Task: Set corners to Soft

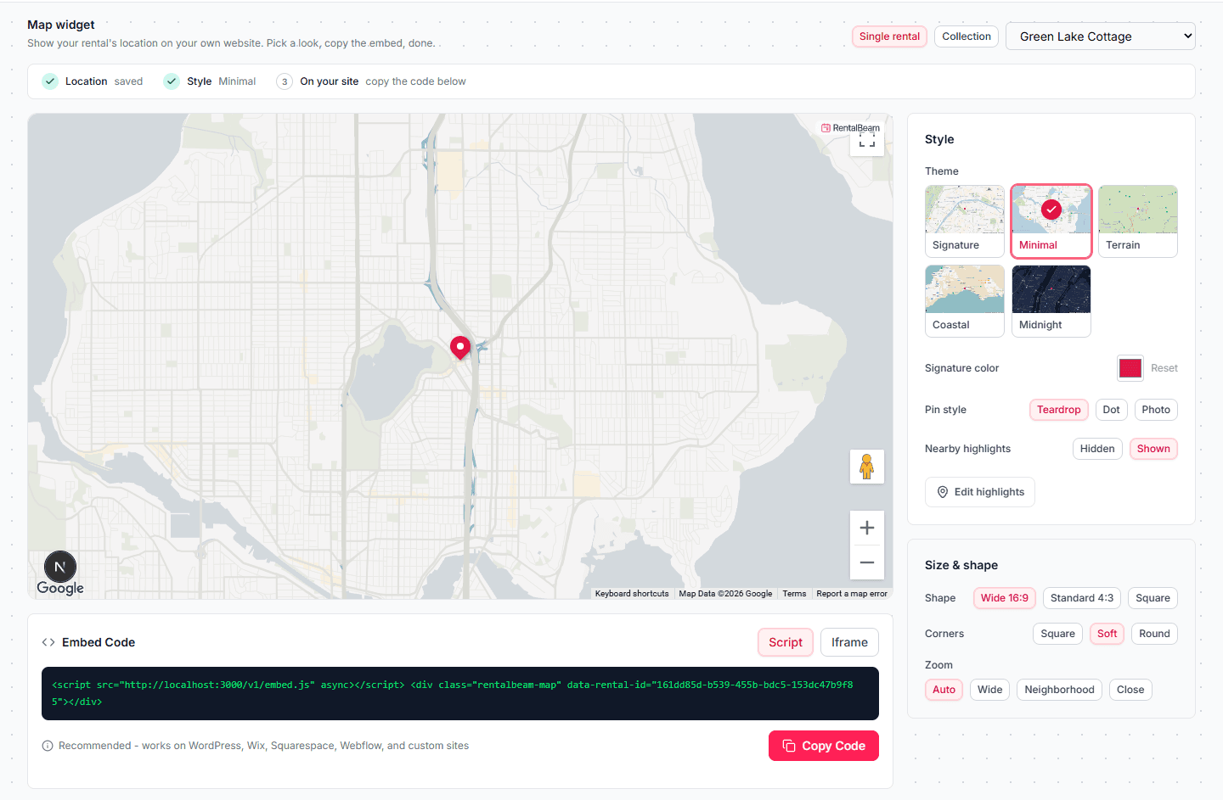Action: pos(1107,634)
